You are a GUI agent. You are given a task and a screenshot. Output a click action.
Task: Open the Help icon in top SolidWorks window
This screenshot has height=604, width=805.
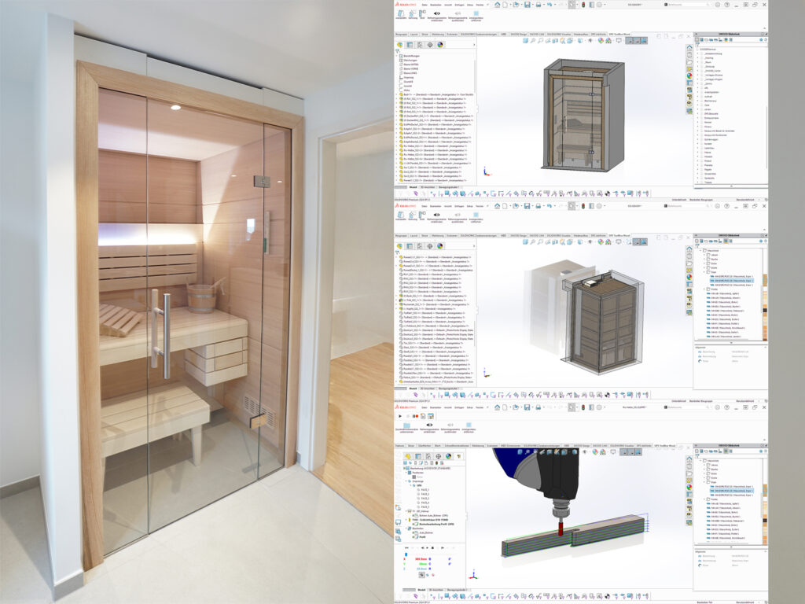[727, 5]
